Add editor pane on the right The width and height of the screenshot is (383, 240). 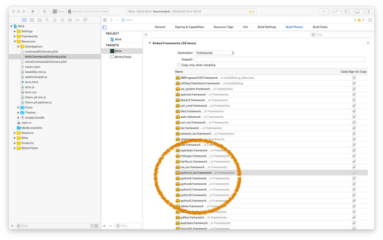[x=370, y=20]
